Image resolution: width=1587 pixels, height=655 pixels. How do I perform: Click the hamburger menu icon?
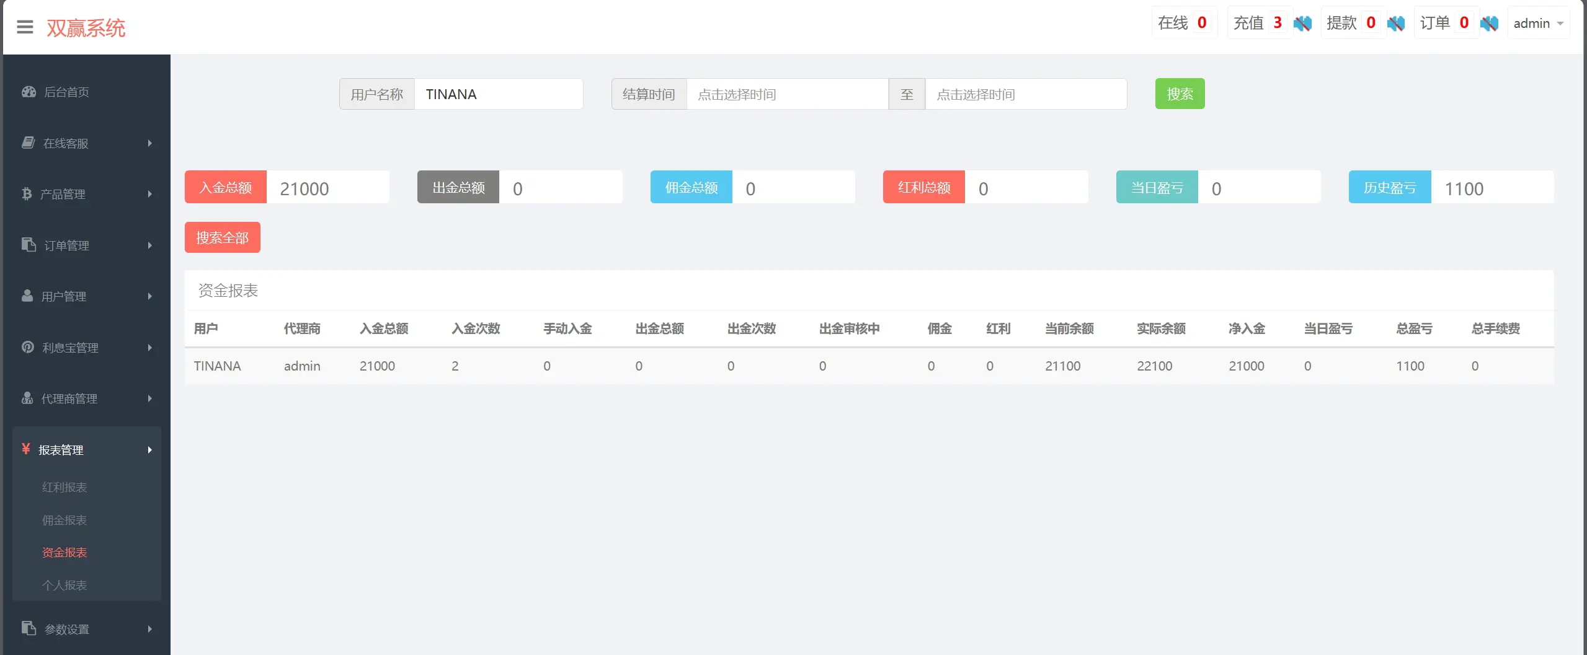tap(25, 27)
